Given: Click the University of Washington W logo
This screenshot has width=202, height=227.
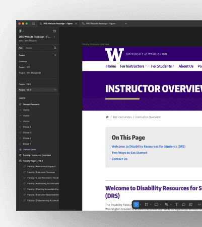Looking at the screenshot, I should 114,55.
